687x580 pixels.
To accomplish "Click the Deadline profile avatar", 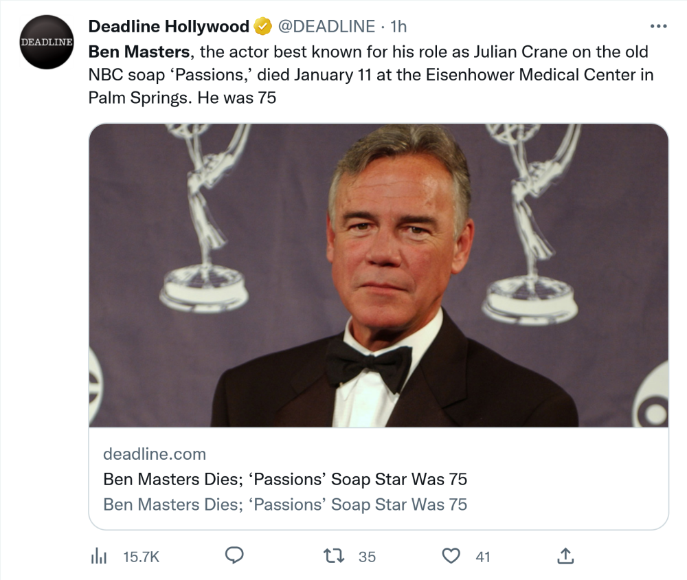I will pyautogui.click(x=47, y=42).
